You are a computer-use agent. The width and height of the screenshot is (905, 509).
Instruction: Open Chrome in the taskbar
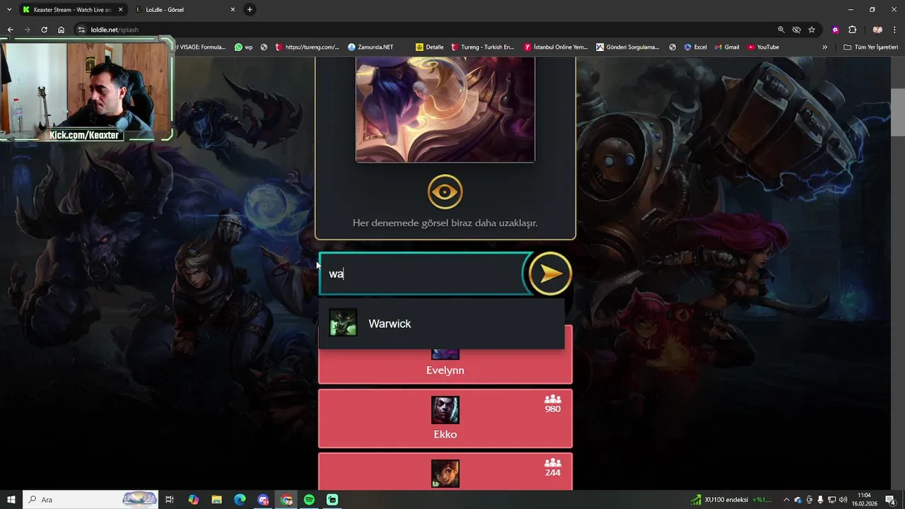coord(286,500)
